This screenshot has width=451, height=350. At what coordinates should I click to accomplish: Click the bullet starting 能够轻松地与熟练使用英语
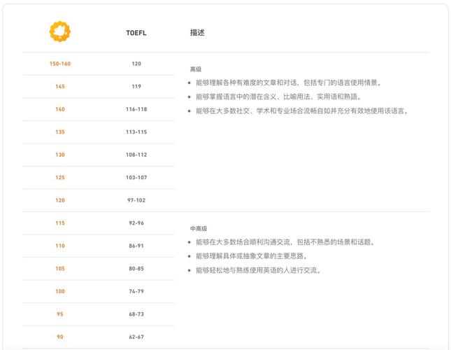258,270
